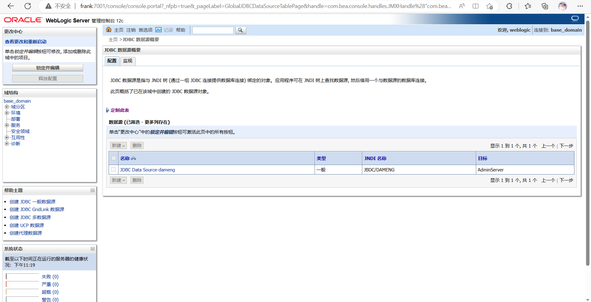Expand the 域分区 tree node
591x302 pixels.
[x=6, y=107]
